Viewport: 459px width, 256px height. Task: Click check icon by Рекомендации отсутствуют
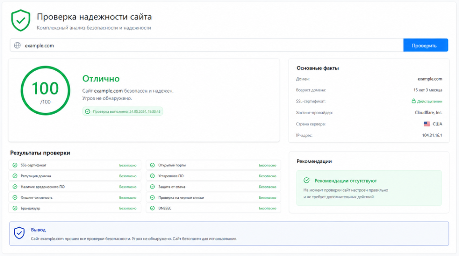coord(307,180)
